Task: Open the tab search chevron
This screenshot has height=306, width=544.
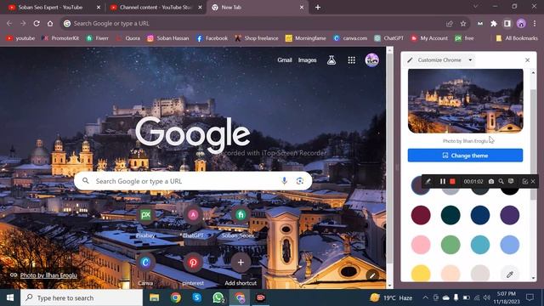Action: tap(475, 7)
